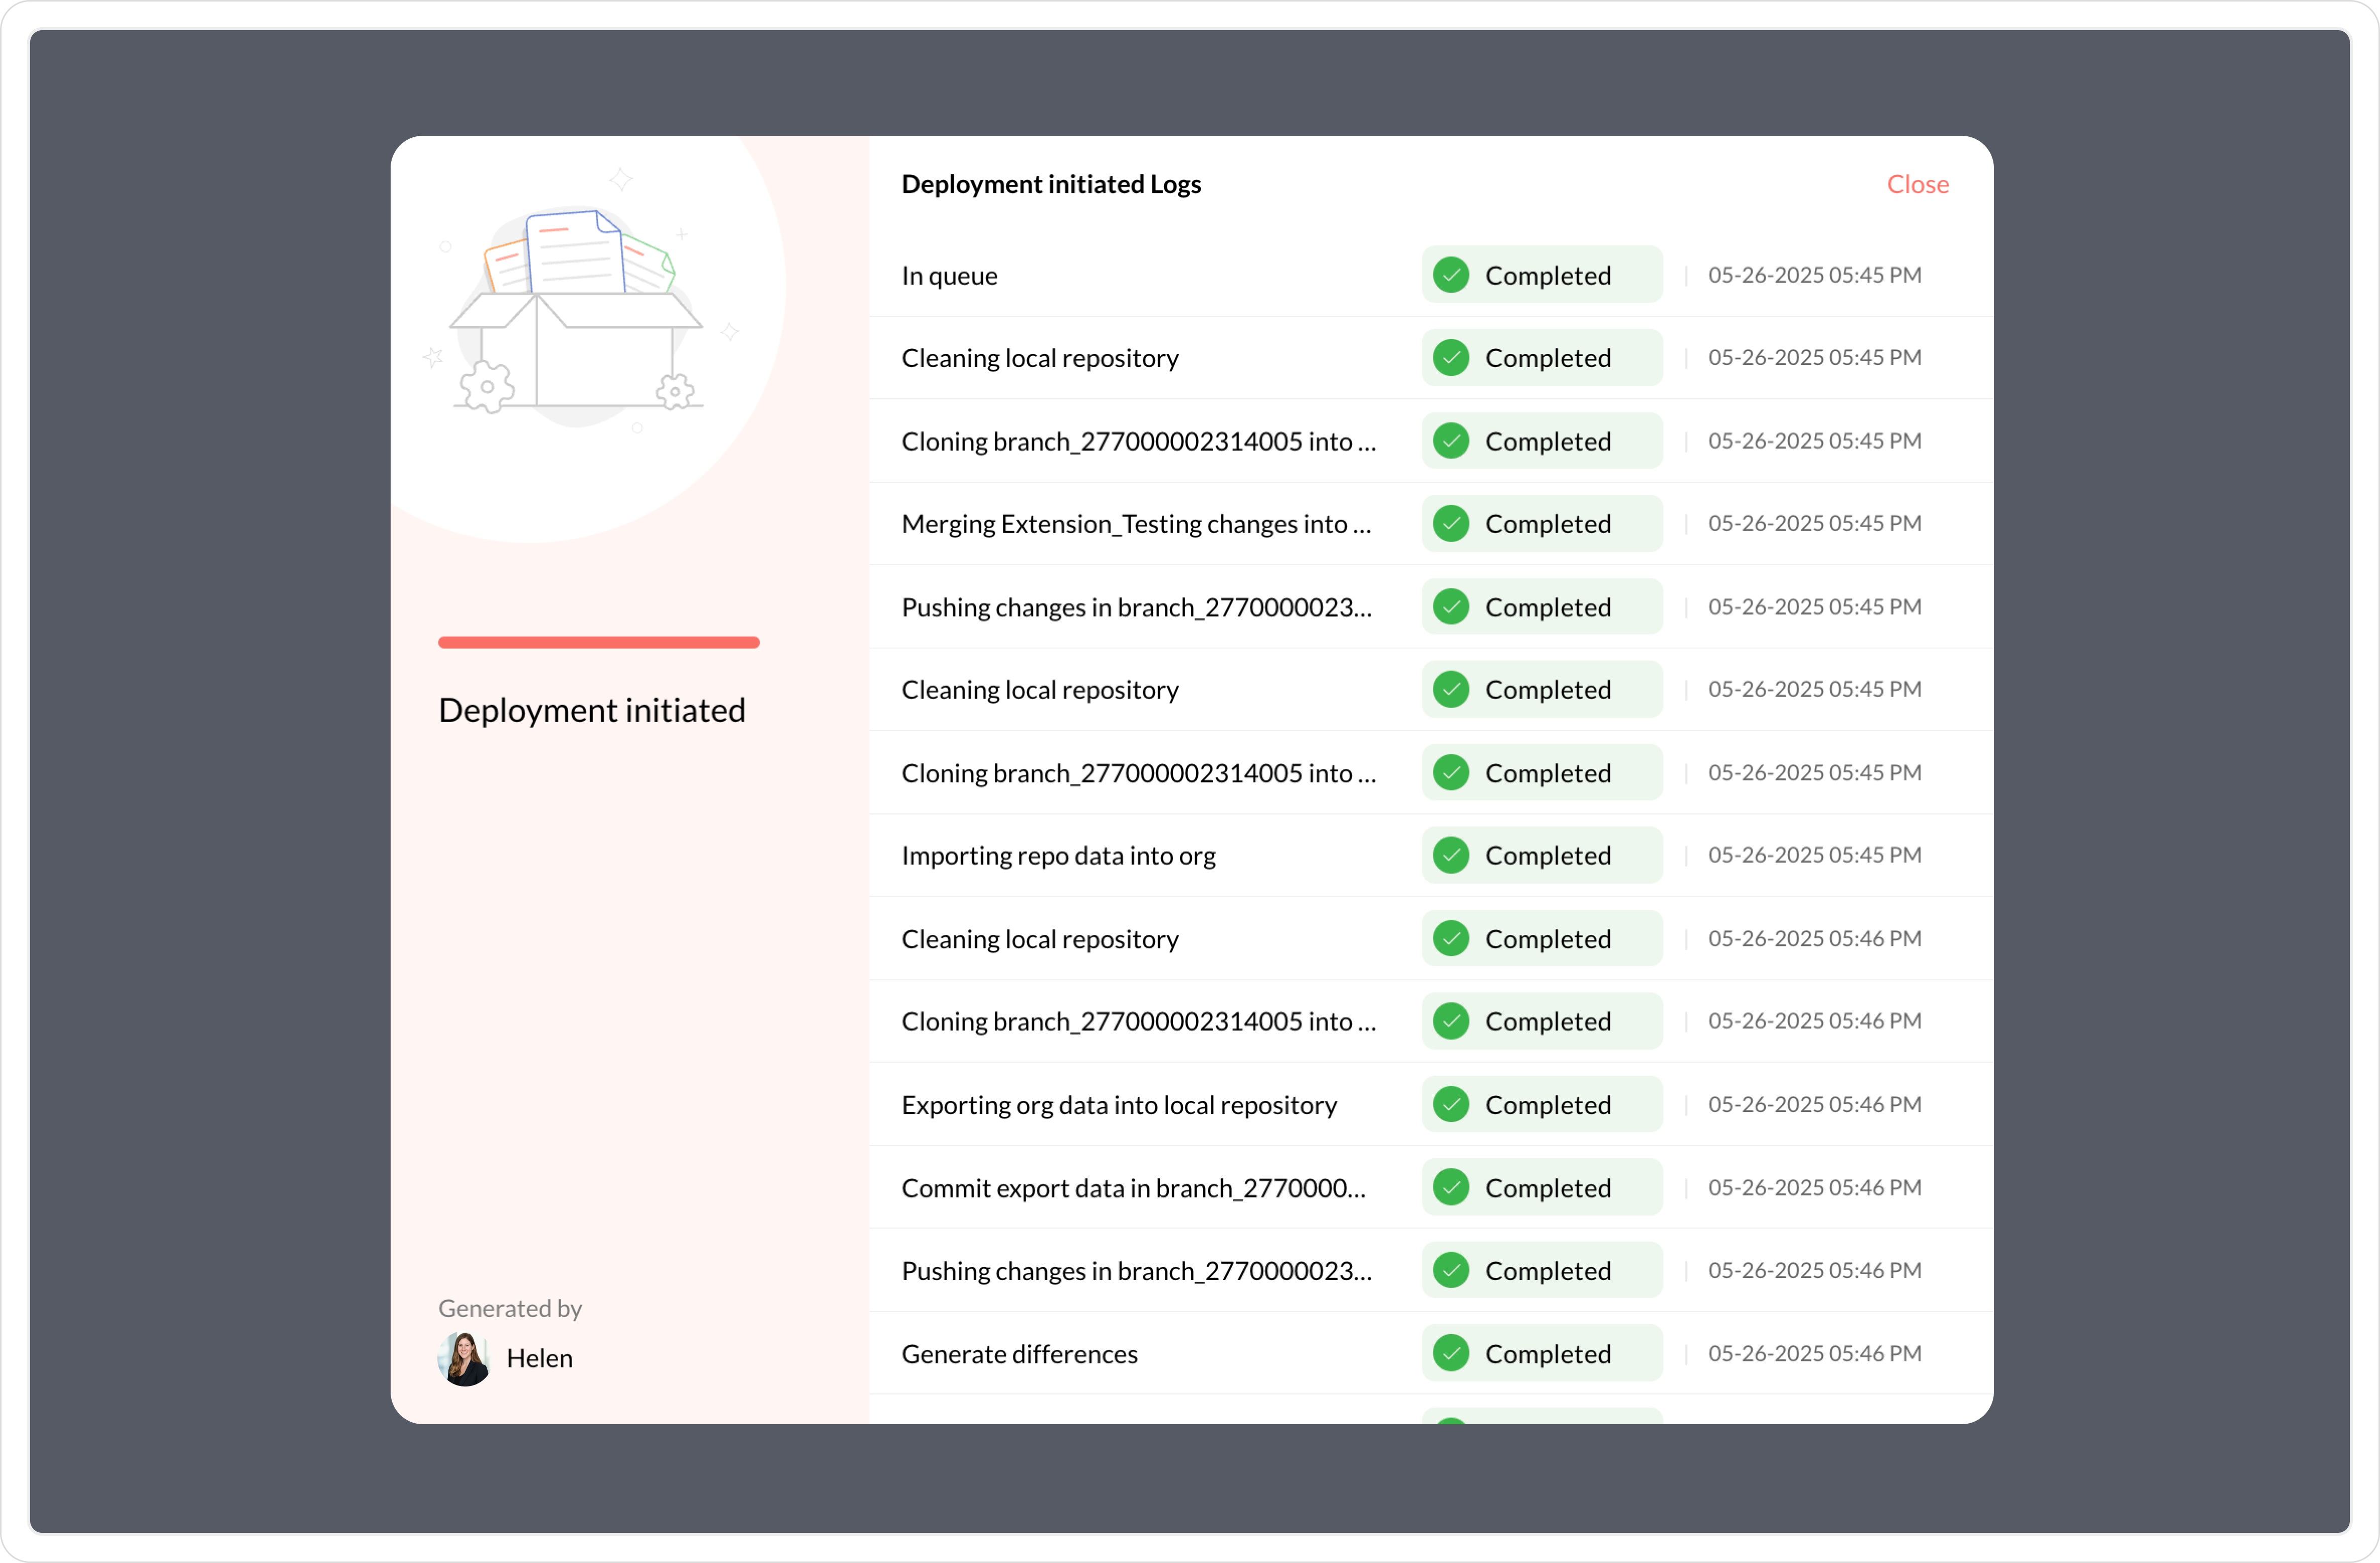The image size is (2380, 1563).
Task: Click Deployment initiated status heading
Action: (591, 710)
